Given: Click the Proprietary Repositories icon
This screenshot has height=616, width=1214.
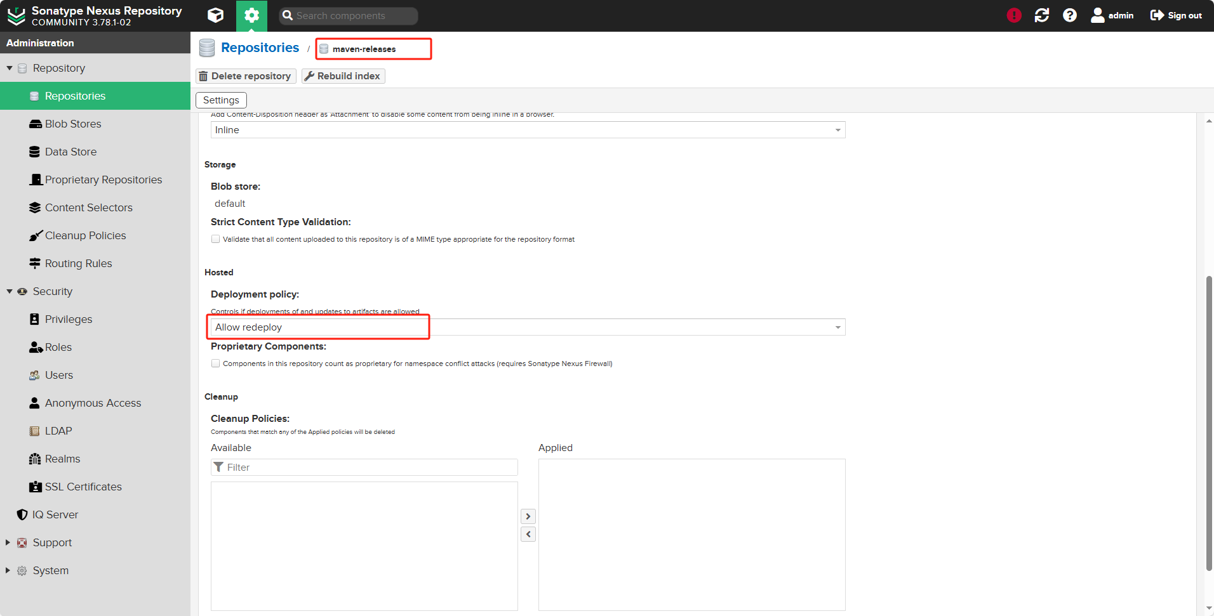Looking at the screenshot, I should tap(36, 180).
